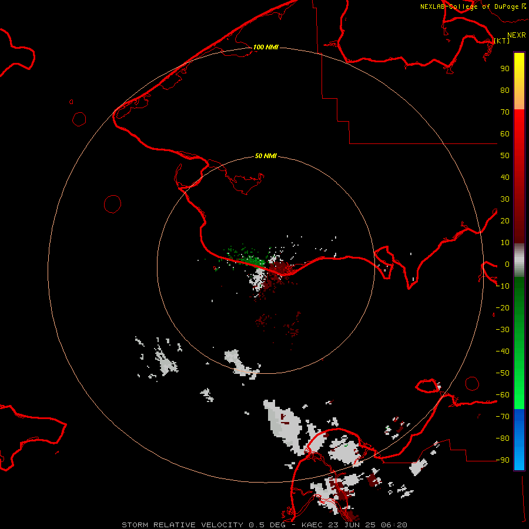
Task: Pick the gray near-zero segment of the color bar
Action: pyautogui.click(x=519, y=260)
